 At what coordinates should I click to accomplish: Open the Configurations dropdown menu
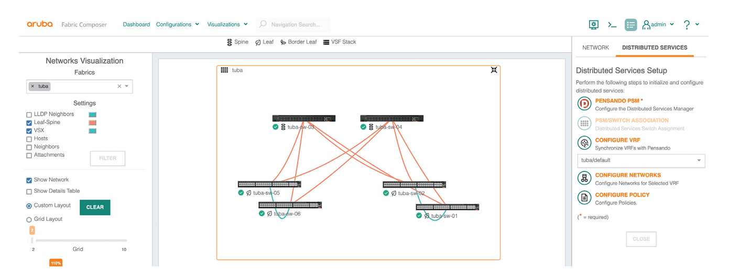tap(178, 25)
